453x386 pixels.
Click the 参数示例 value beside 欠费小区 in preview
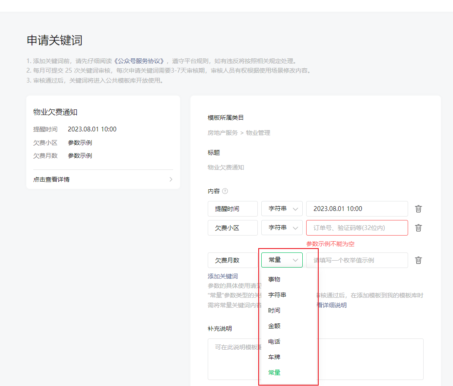point(80,143)
